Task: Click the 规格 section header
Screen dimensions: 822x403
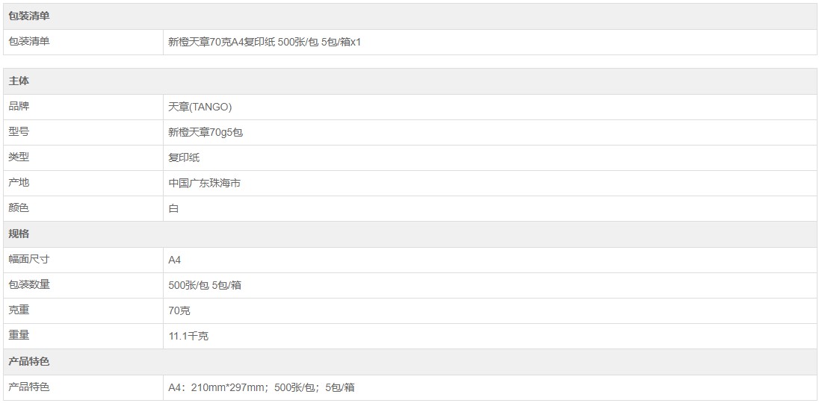Action: [19, 234]
